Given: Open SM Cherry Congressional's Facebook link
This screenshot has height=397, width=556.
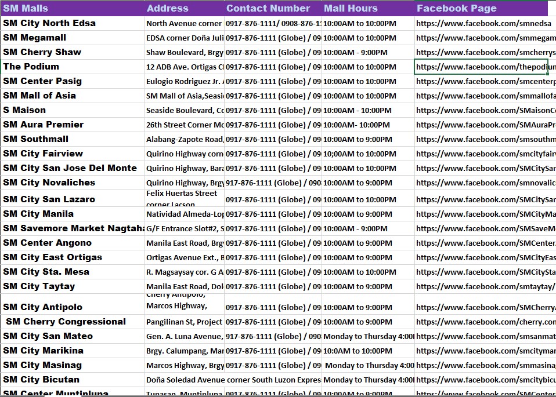Looking at the screenshot, I should point(485,322).
